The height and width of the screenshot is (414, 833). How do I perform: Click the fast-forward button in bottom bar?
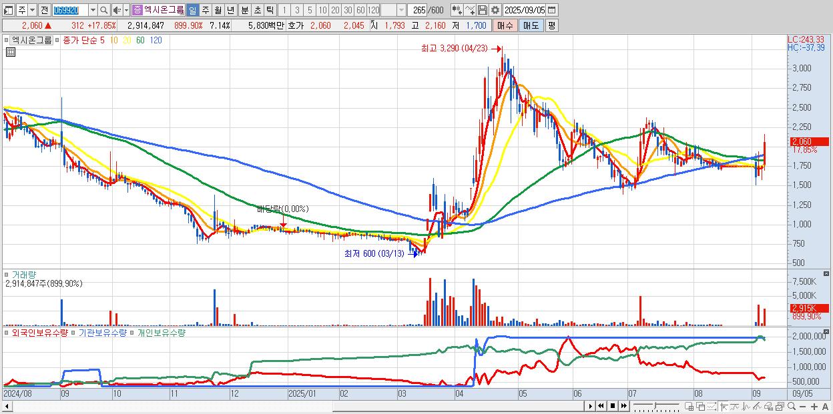tap(623, 406)
